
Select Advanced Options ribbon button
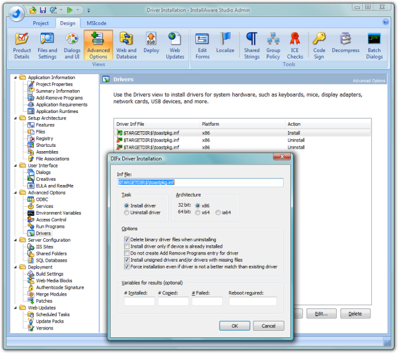(99, 46)
